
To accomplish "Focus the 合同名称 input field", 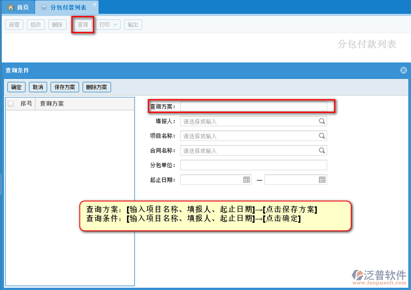I will (253, 151).
